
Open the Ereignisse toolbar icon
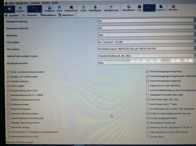(x=49, y=8)
